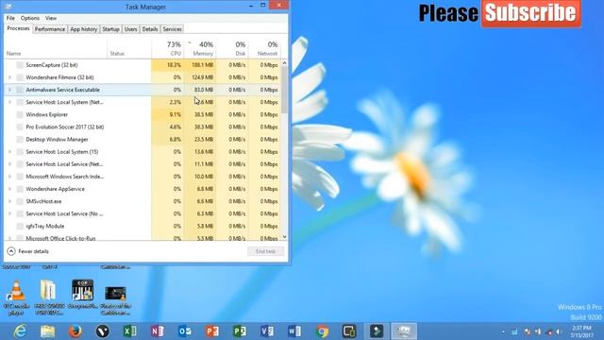Viewport: 604px width, 340px height.
Task: Switch to the Users tab
Action: click(x=131, y=29)
